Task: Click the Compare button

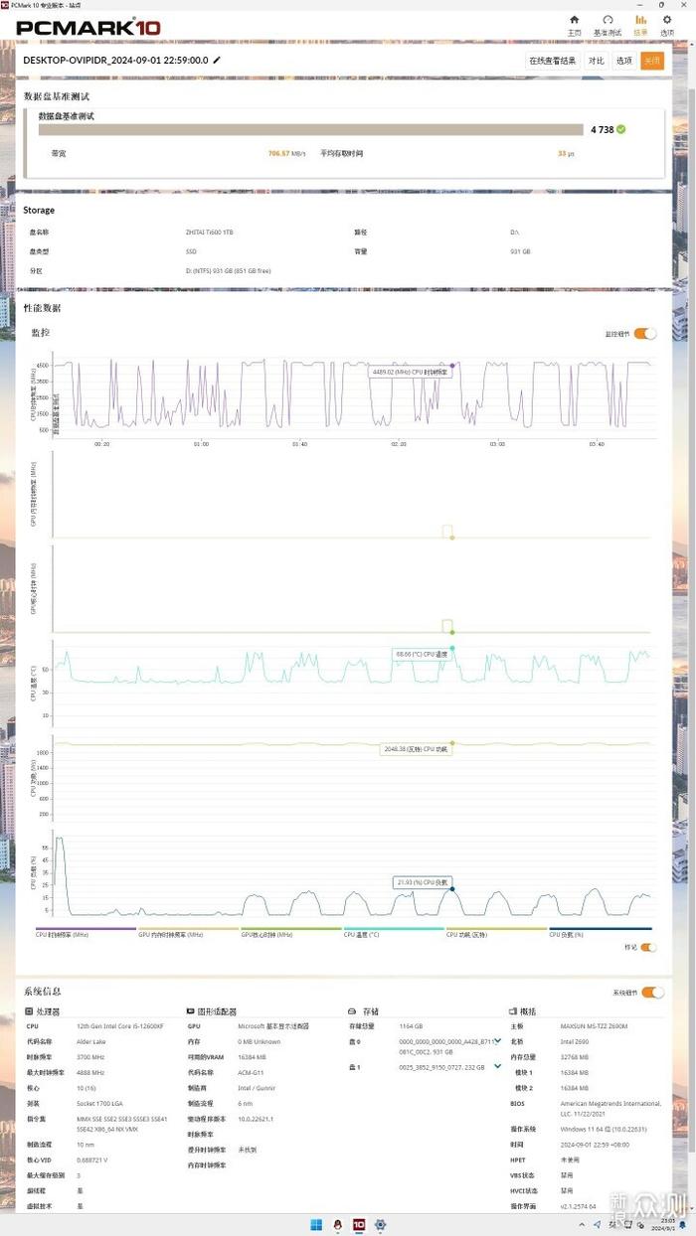Action: coord(596,61)
